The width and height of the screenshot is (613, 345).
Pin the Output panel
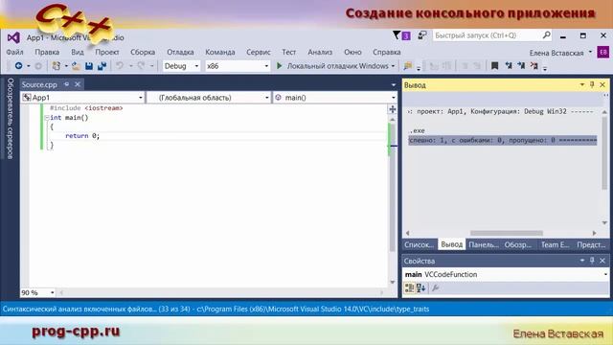pyautogui.click(x=592, y=84)
